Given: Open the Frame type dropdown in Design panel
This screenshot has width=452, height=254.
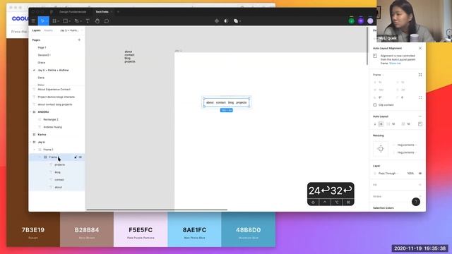Looking at the screenshot, I should pyautogui.click(x=378, y=75).
